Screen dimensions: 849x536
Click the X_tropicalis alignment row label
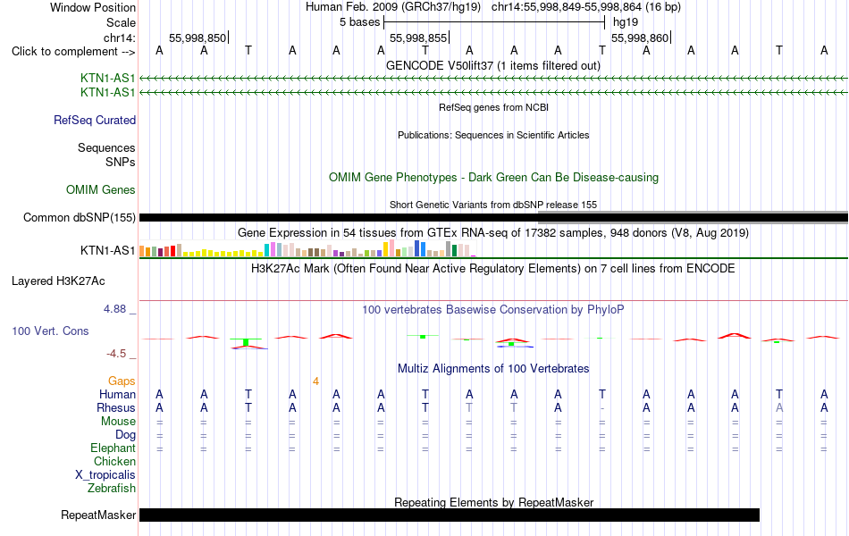pyautogui.click(x=105, y=475)
